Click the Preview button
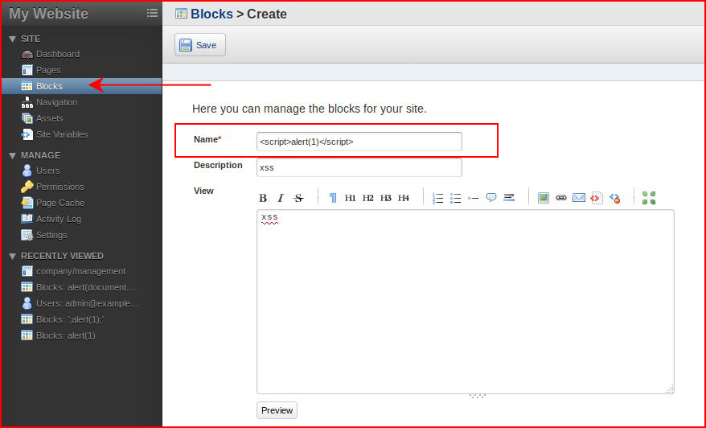This screenshot has width=706, height=428. (277, 410)
